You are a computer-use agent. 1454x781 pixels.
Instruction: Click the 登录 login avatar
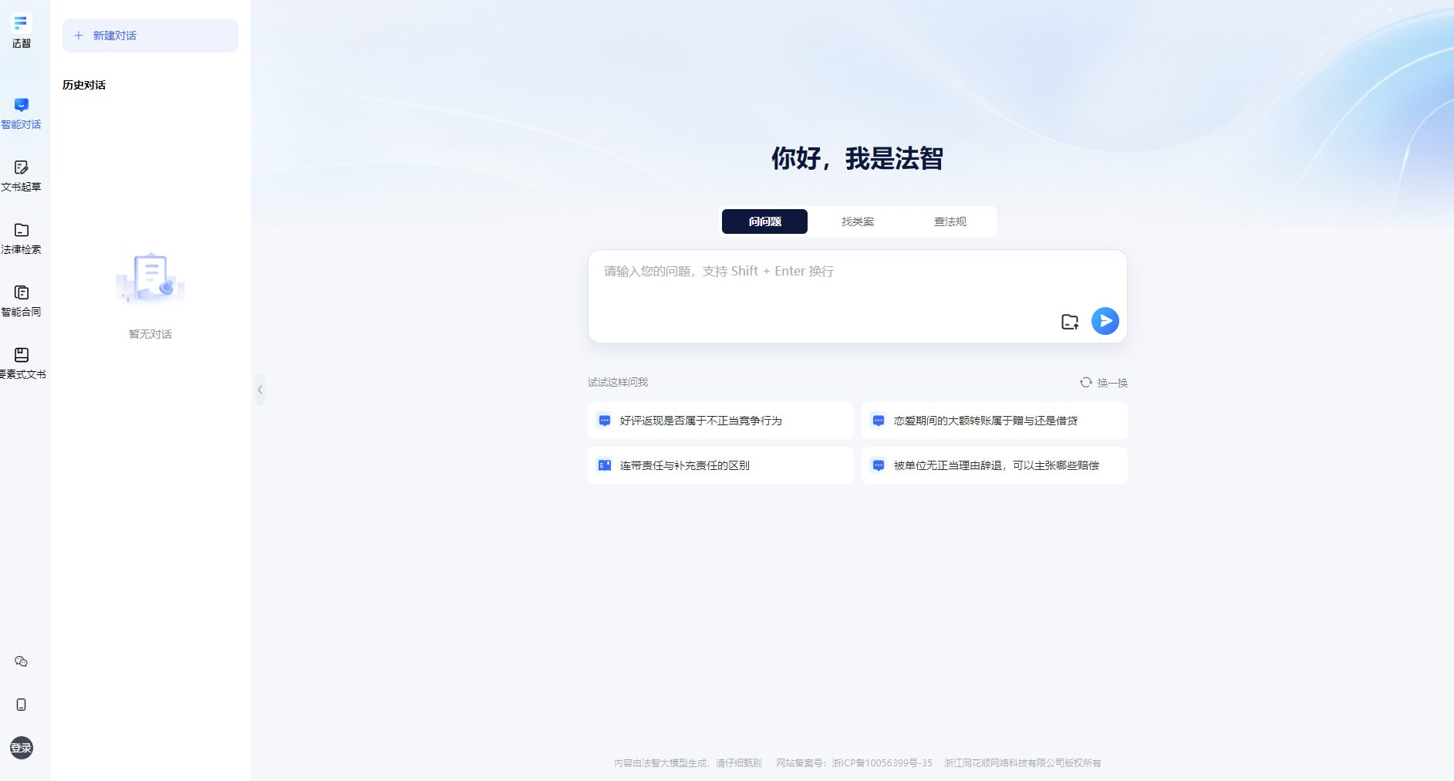tap(22, 747)
